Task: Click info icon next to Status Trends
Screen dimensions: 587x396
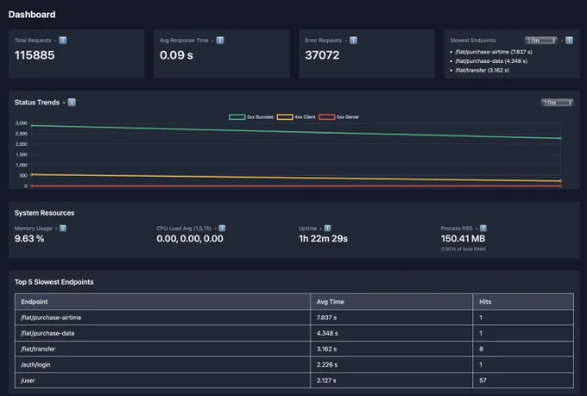Action: [x=72, y=102]
